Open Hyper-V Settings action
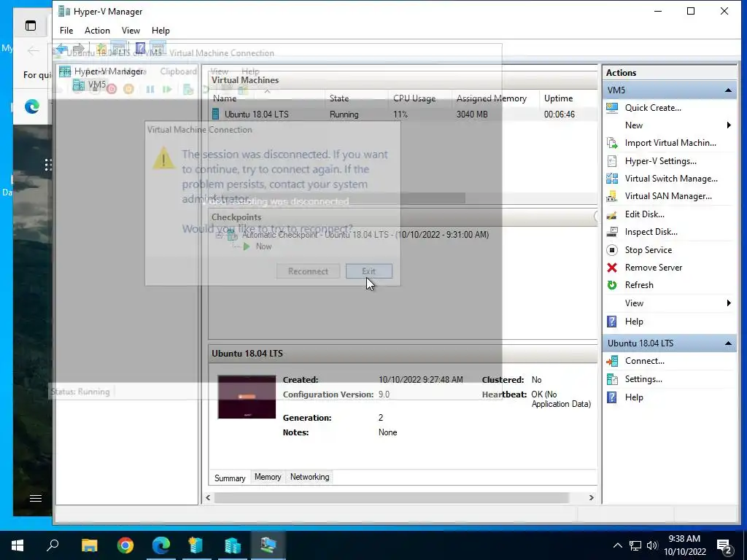 point(660,161)
